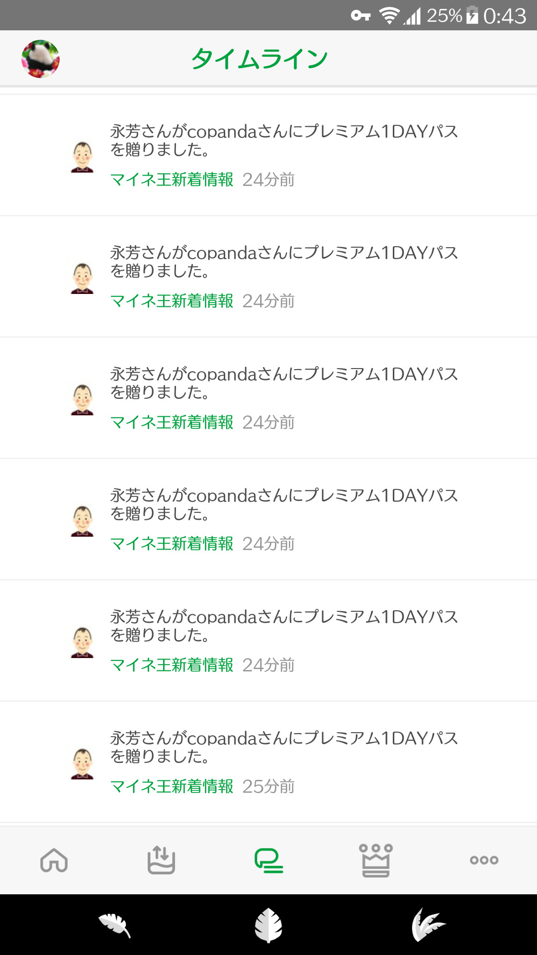Viewport: 537px width, 955px height.
Task: Tap the left leaf back navigation icon
Action: [x=114, y=925]
